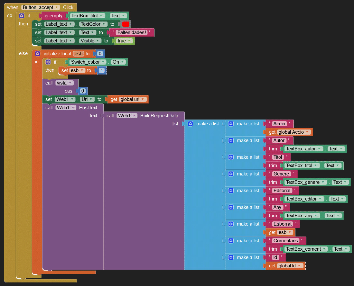This screenshot has width=354, height=286.
Task: Click the gear icon on the Autor make a list
Action: click(231, 140)
